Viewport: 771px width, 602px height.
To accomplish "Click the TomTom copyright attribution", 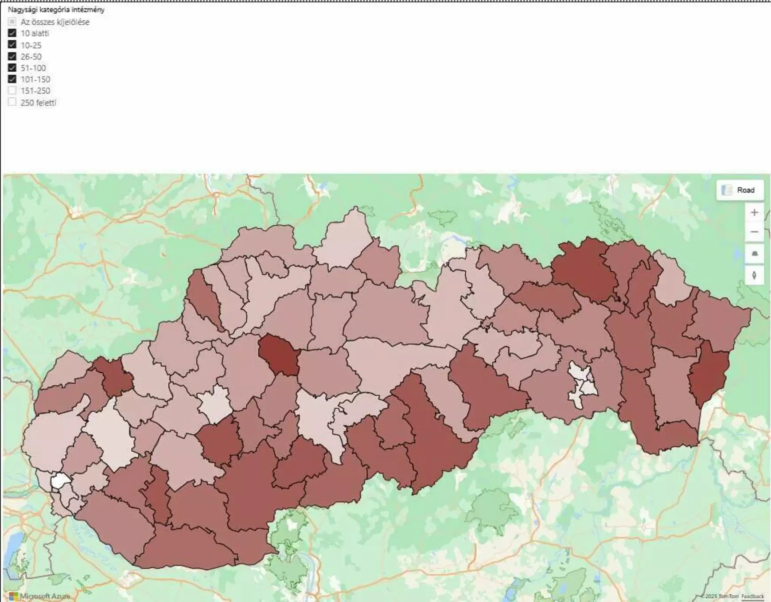I will pos(720,597).
